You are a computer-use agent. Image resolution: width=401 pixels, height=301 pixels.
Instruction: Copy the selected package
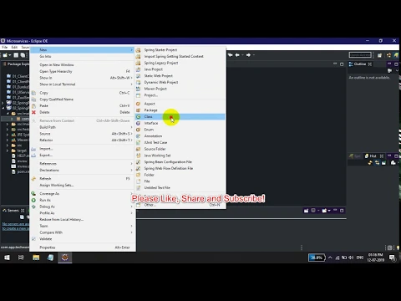[x=83, y=93]
